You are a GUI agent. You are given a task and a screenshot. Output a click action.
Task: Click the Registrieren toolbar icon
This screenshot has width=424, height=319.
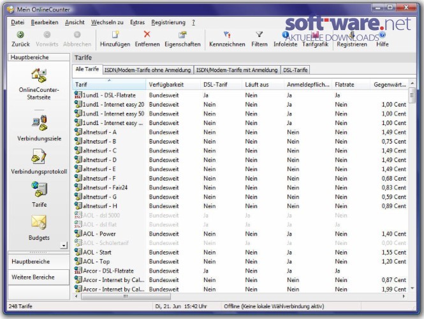coord(351,34)
